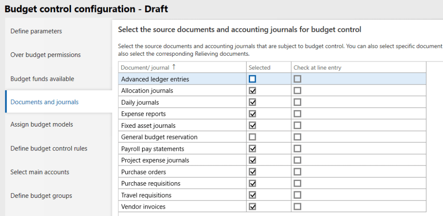
Task: Navigate to Define budget control rules
Action: 49,148
